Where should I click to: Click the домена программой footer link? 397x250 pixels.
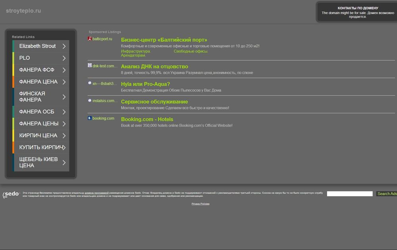tap(96, 193)
